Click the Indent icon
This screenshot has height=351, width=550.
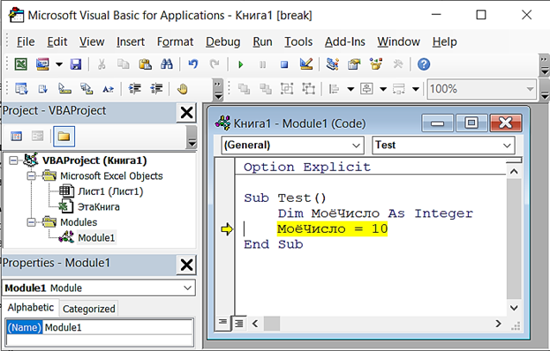click(134, 89)
